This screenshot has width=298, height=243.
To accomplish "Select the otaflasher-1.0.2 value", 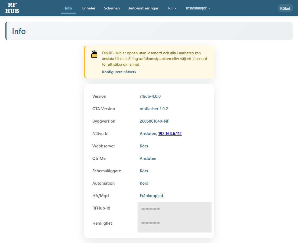I will pyautogui.click(x=154, y=109).
